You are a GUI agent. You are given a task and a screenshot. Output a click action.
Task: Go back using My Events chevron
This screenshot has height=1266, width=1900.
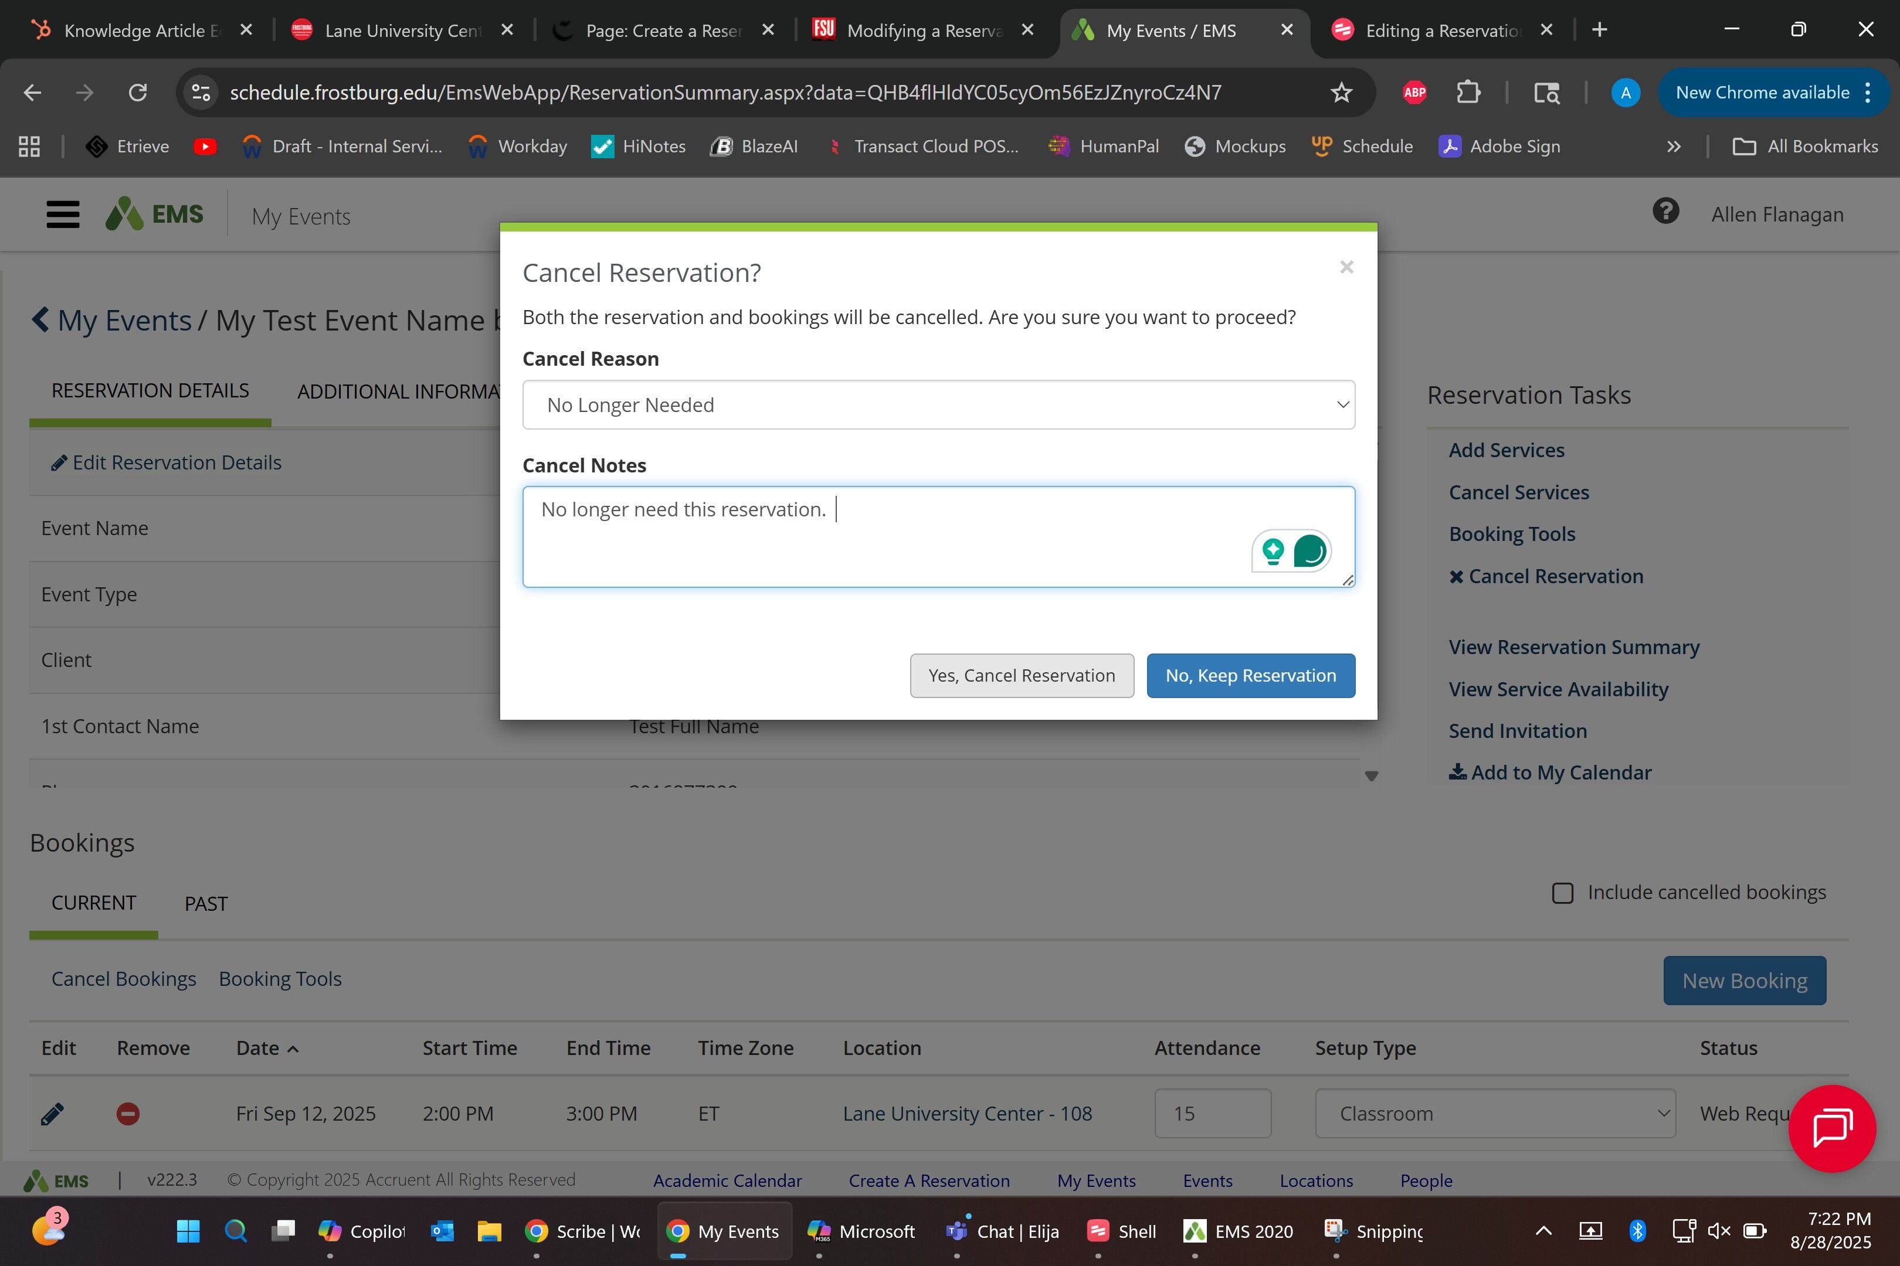(x=40, y=320)
